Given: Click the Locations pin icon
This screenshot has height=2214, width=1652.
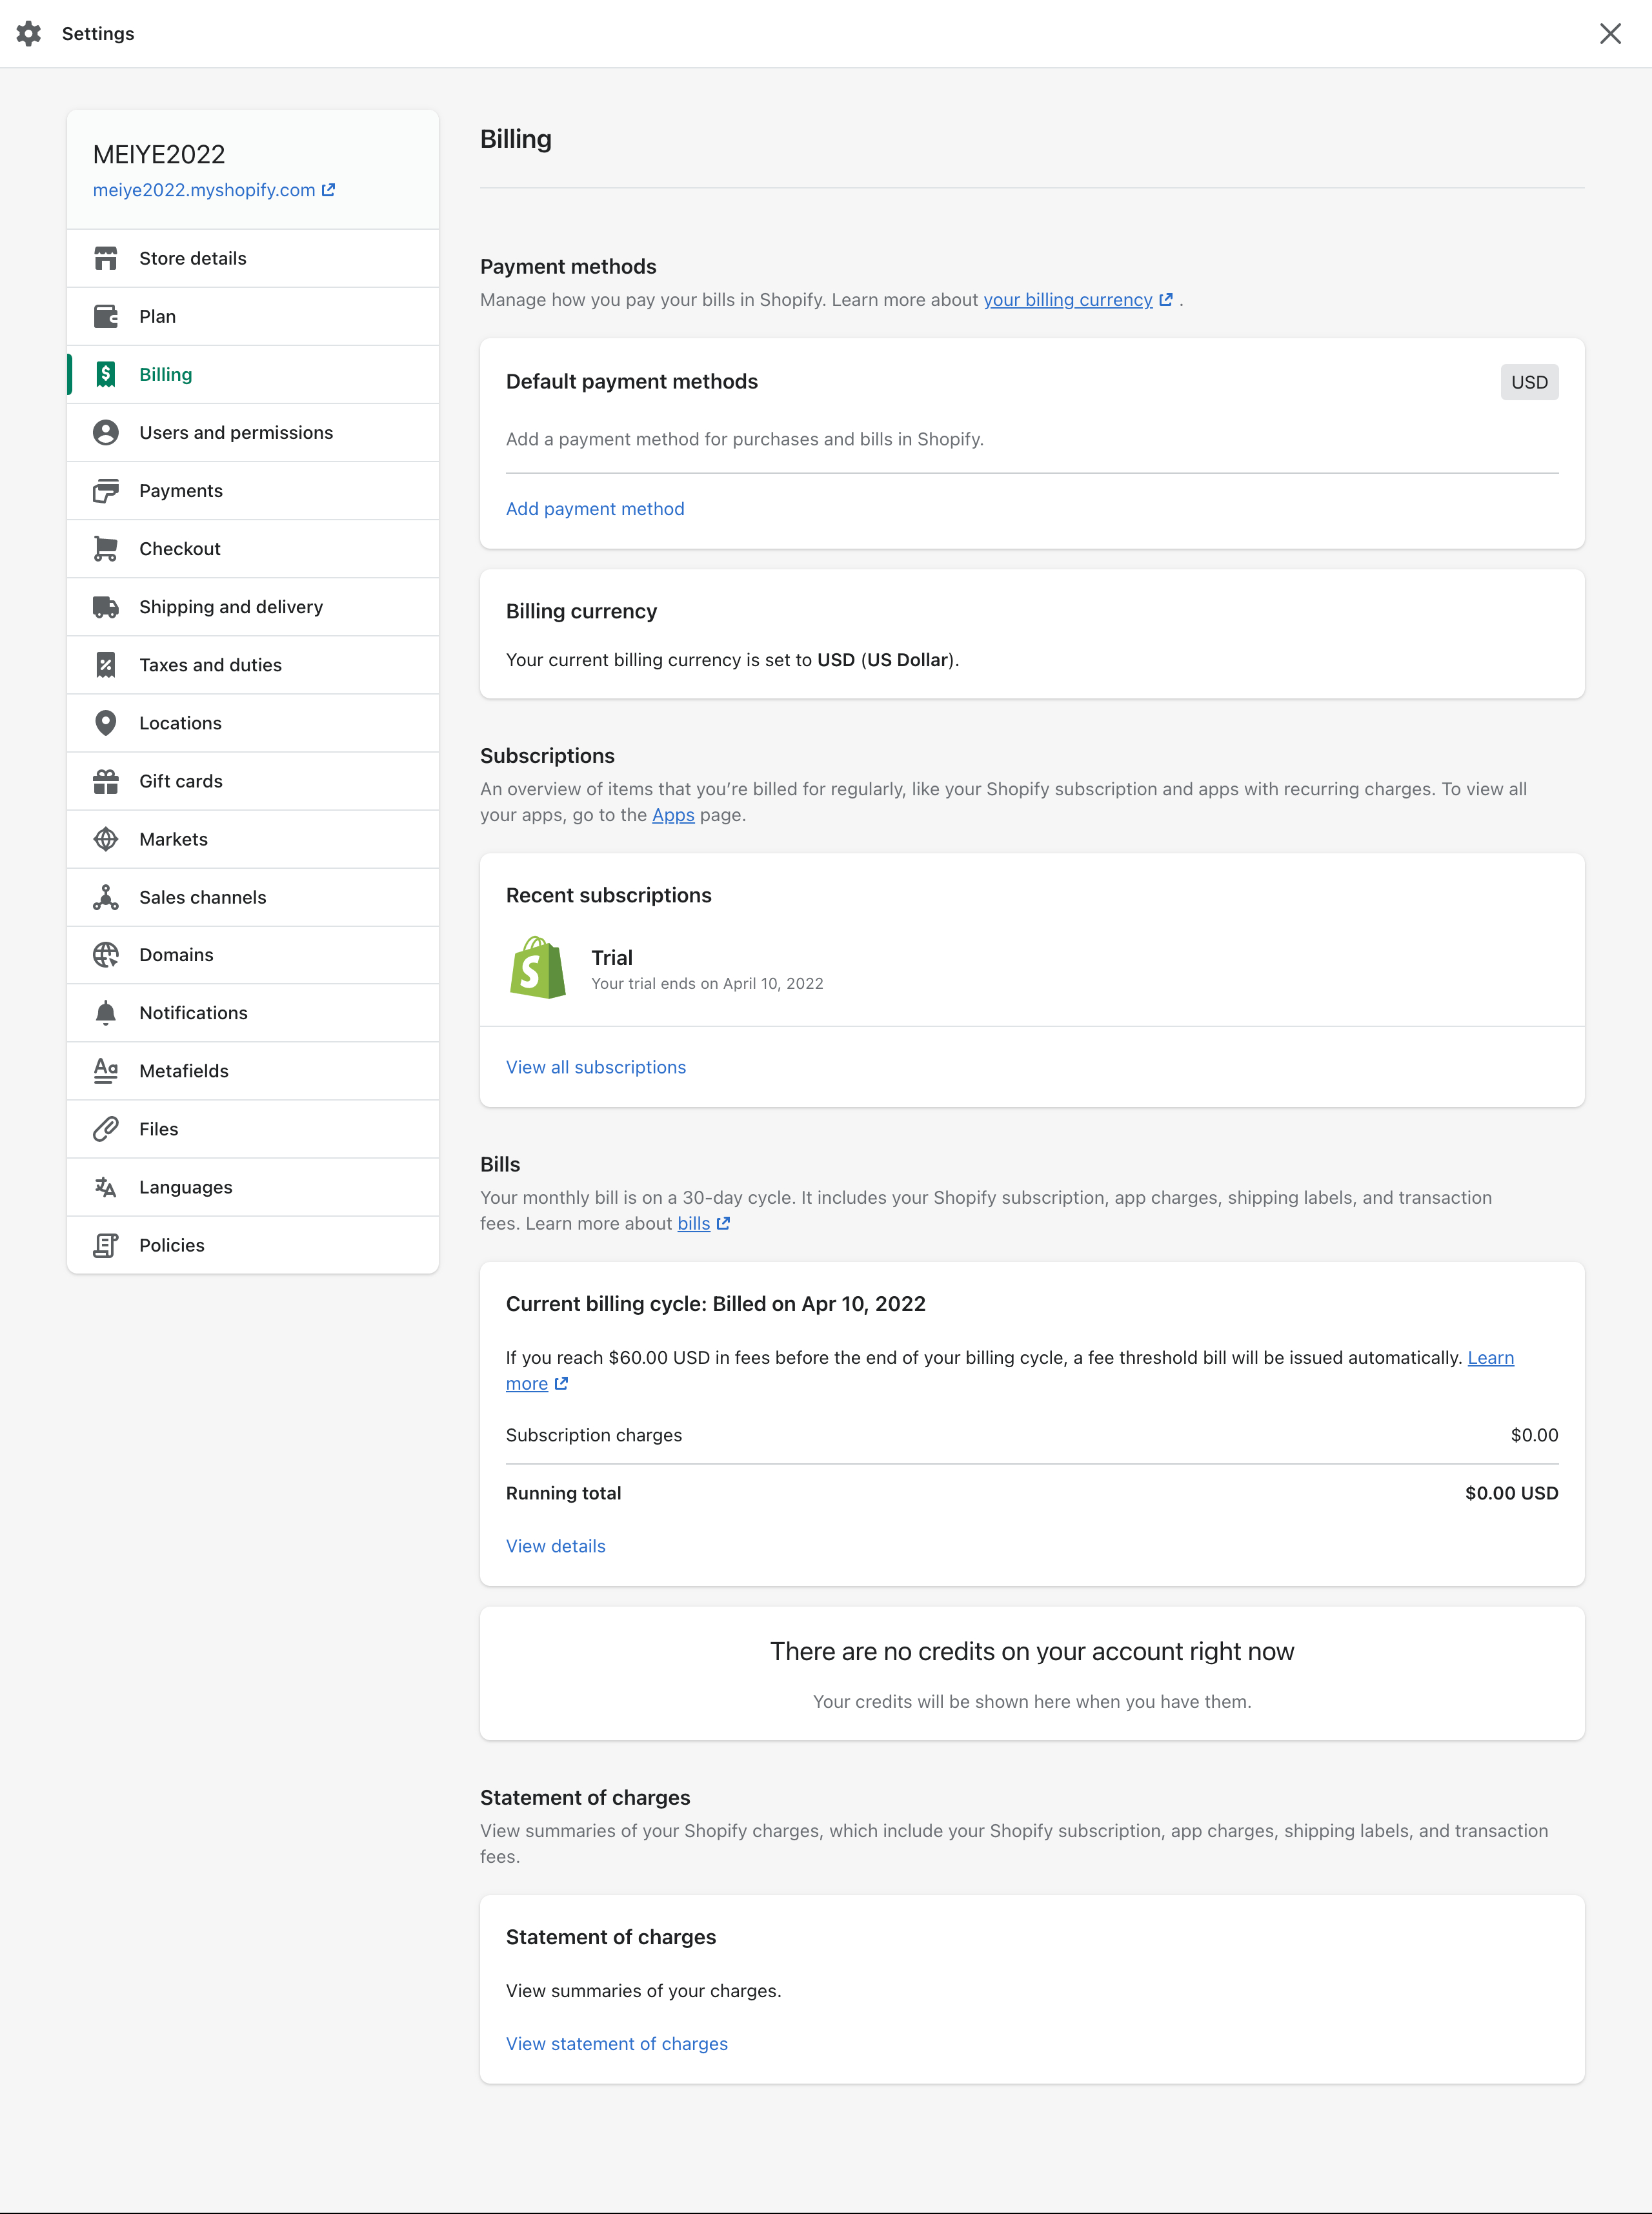Looking at the screenshot, I should point(106,722).
